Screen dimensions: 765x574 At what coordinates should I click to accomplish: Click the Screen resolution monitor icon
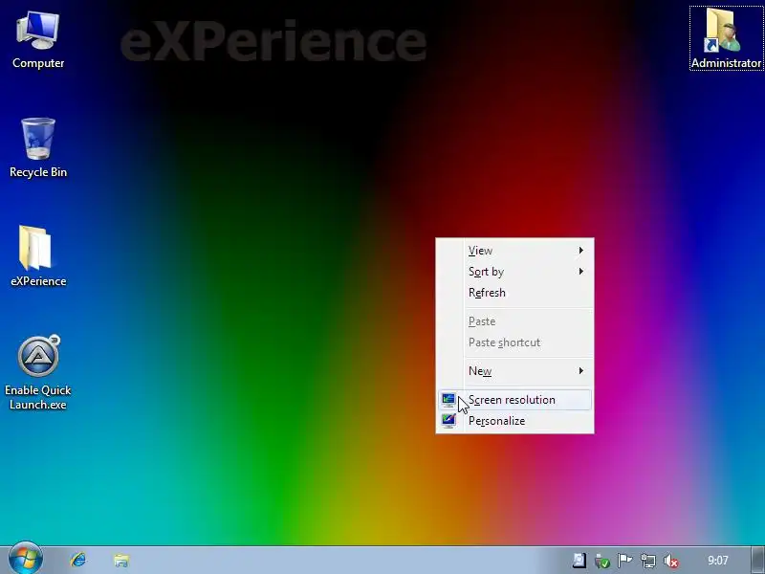(448, 400)
